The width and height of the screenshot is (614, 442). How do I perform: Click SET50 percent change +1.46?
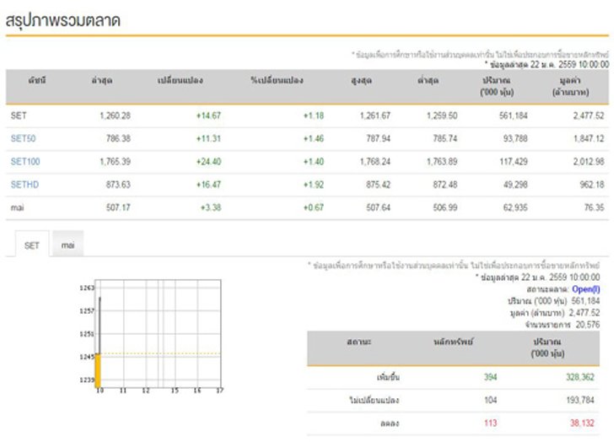pyautogui.click(x=314, y=138)
